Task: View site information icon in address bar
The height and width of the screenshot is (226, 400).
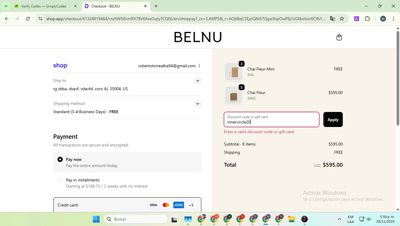Action: pos(40,19)
